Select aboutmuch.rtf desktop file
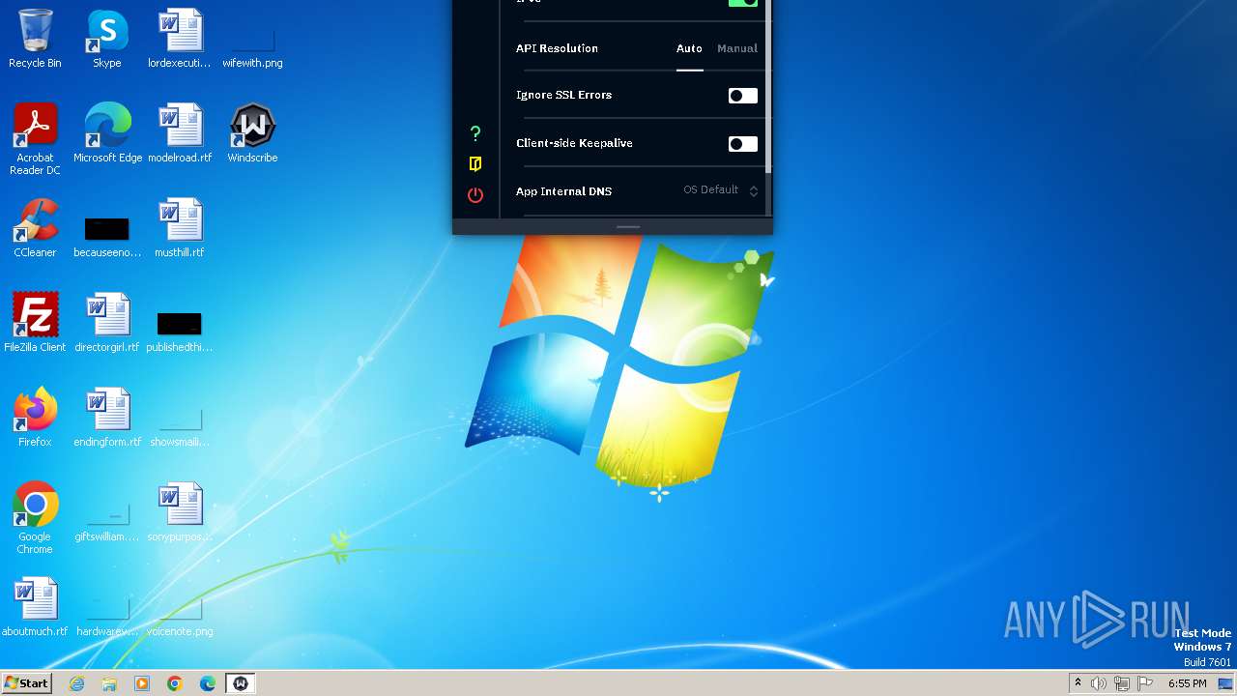This screenshot has width=1237, height=696. [x=35, y=608]
